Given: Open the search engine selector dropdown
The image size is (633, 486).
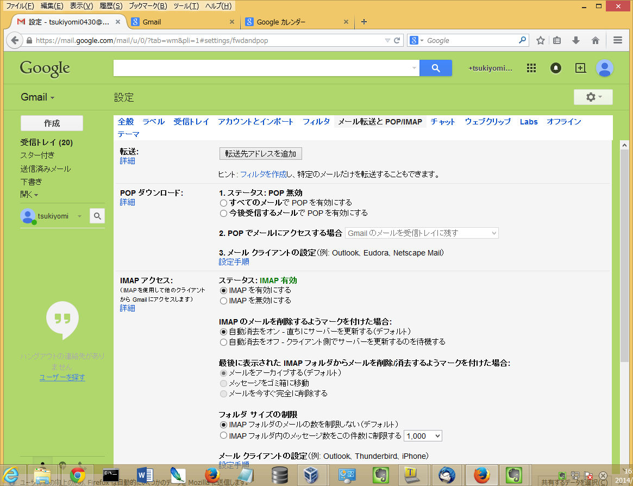Looking at the screenshot, I should [417, 40].
